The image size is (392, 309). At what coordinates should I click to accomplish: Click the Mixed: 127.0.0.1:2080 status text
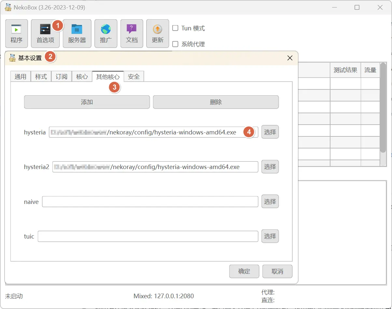(x=164, y=296)
